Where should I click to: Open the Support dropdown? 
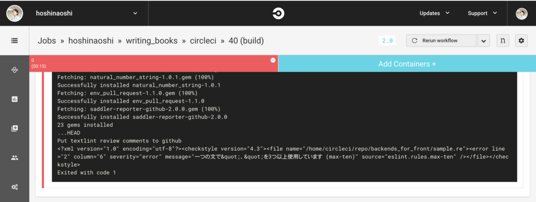(482, 13)
